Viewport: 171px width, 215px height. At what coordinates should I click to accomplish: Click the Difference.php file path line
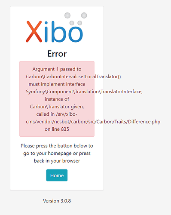[x=93, y=122]
